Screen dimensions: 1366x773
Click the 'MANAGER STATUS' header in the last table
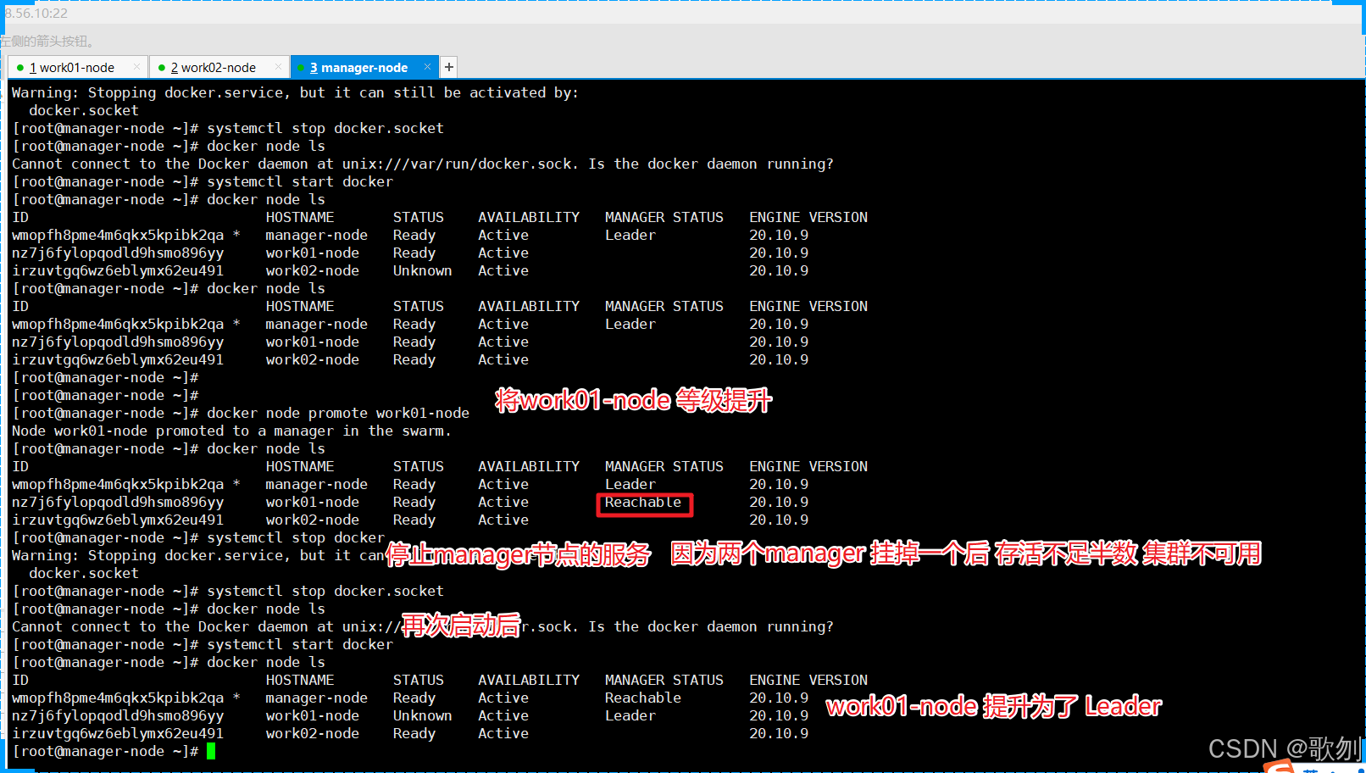click(664, 680)
